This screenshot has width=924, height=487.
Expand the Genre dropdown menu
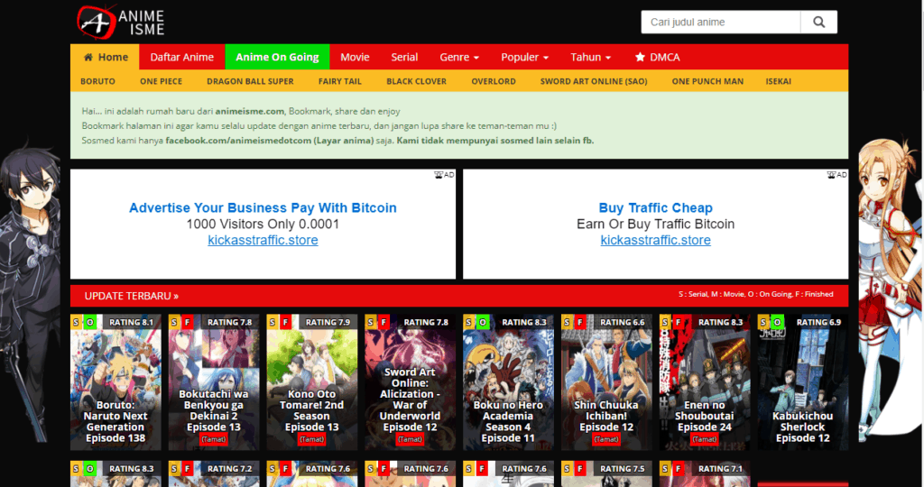point(459,57)
